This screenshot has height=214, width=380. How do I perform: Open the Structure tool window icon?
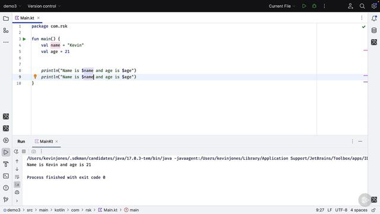tap(6, 30)
